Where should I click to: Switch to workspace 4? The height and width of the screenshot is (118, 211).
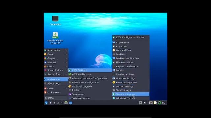(62, 103)
